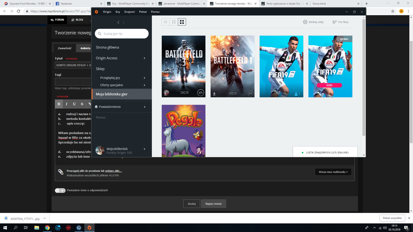Viewport: 413px width, 232px height.
Task: Click the paperclip attachment icon
Action: (x=61, y=172)
